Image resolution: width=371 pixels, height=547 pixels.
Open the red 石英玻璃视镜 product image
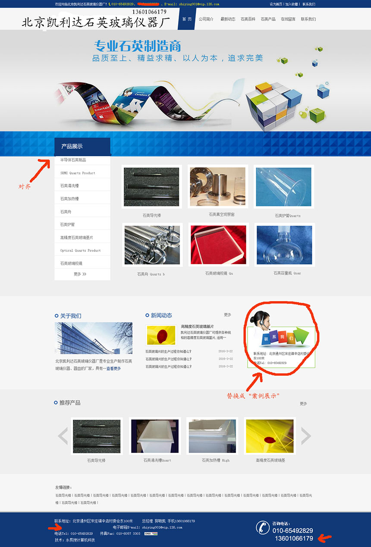click(218, 245)
